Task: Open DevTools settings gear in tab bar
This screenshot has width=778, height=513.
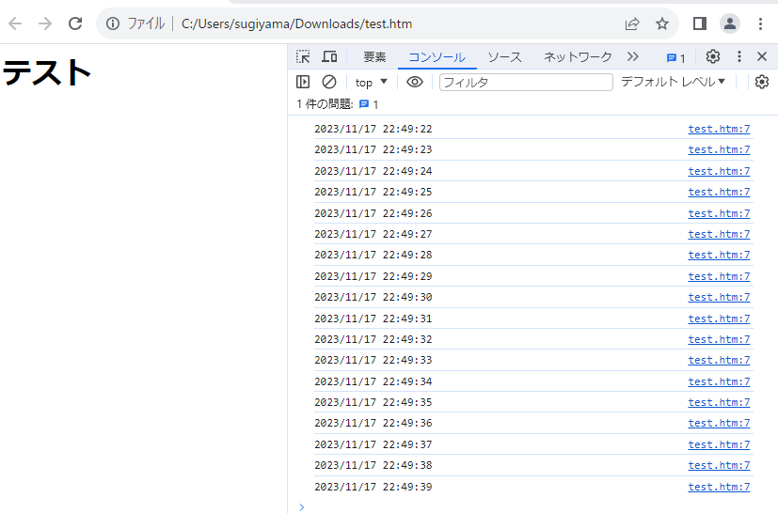Action: click(713, 57)
